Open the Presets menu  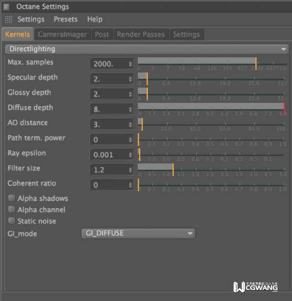66,19
